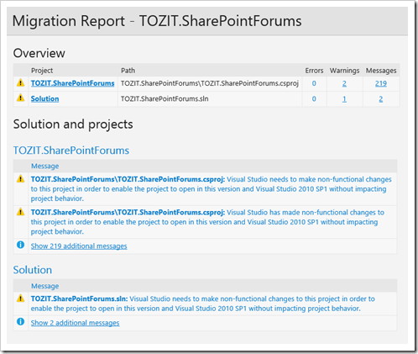Expand Show 219 additional messages

click(79, 246)
